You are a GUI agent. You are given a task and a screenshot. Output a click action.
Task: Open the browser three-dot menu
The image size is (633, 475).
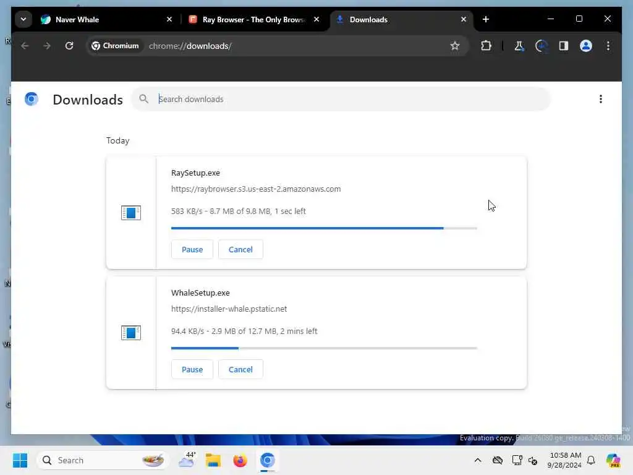pyautogui.click(x=608, y=46)
